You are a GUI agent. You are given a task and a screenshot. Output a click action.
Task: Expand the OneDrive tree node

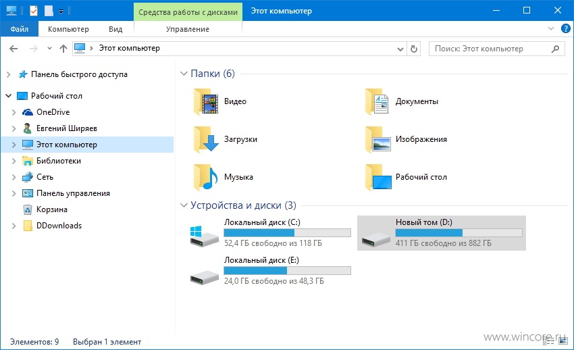point(14,112)
